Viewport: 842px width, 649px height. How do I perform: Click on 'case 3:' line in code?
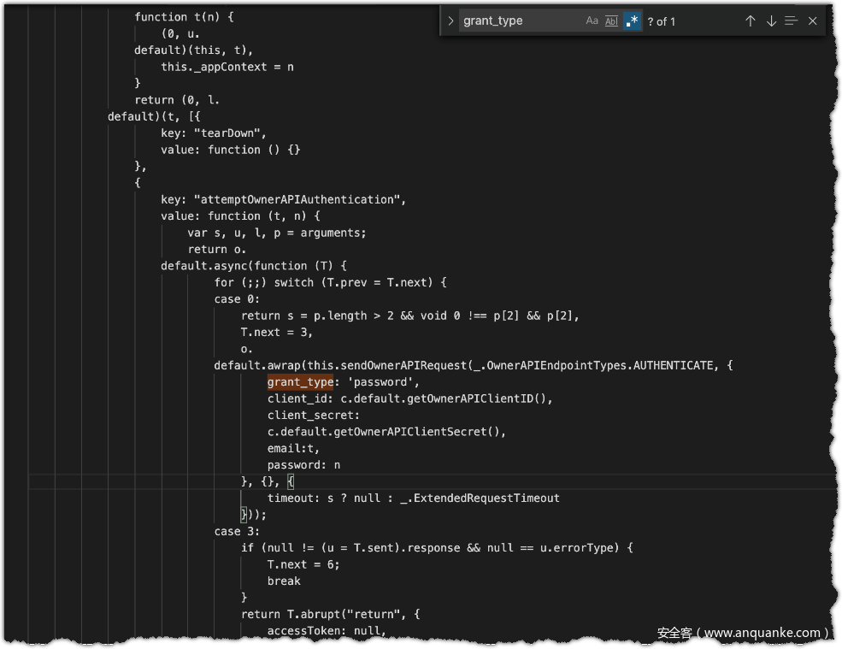(x=237, y=531)
